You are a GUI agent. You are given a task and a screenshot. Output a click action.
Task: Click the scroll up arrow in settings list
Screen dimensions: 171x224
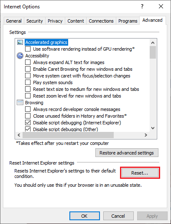[153, 43]
